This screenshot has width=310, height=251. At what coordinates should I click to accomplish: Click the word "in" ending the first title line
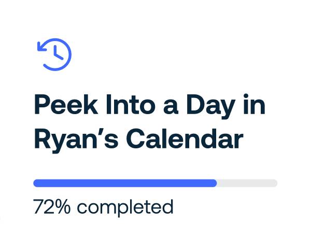(x=254, y=104)
